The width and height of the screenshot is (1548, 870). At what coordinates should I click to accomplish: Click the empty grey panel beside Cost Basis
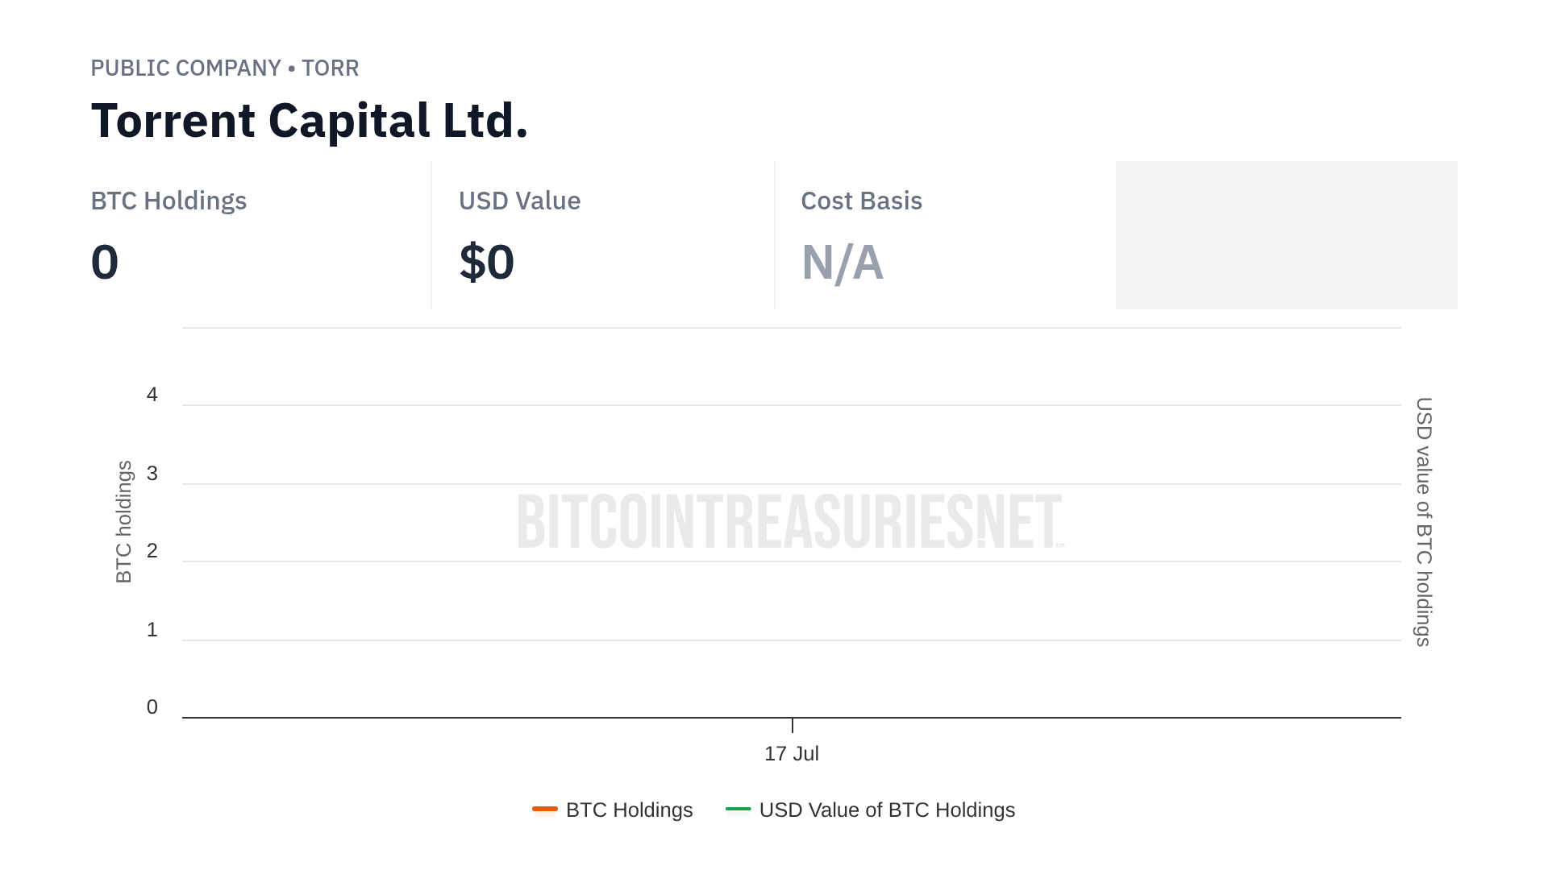tap(1286, 234)
